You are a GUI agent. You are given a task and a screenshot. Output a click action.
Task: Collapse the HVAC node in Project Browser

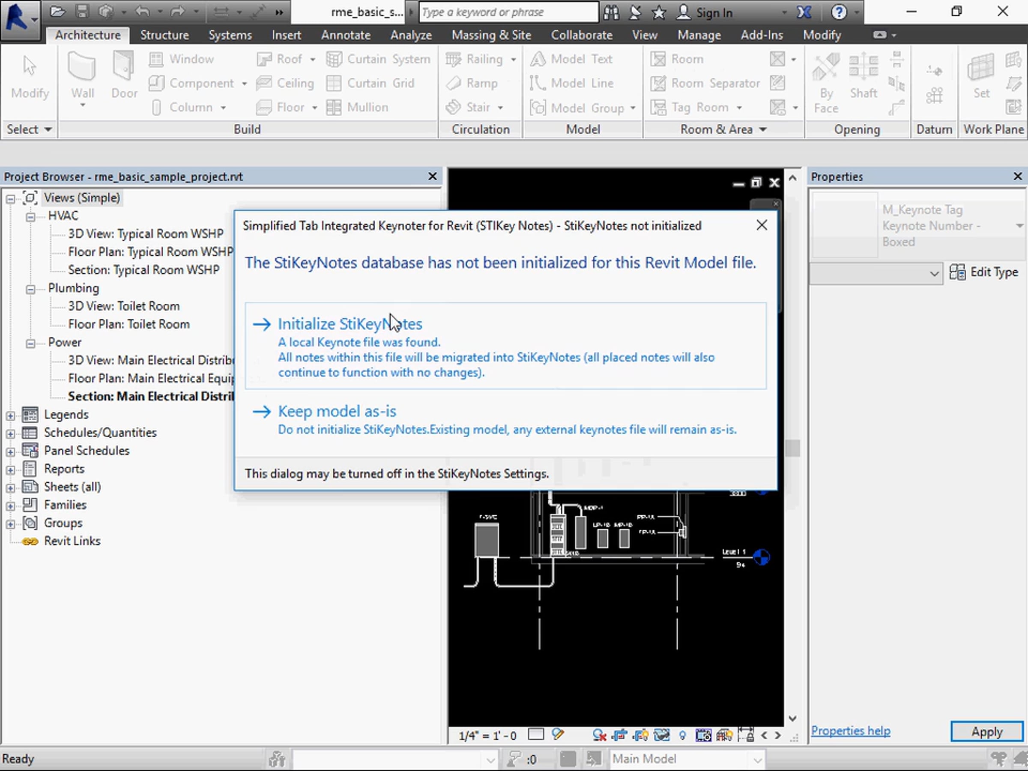[x=30, y=217]
